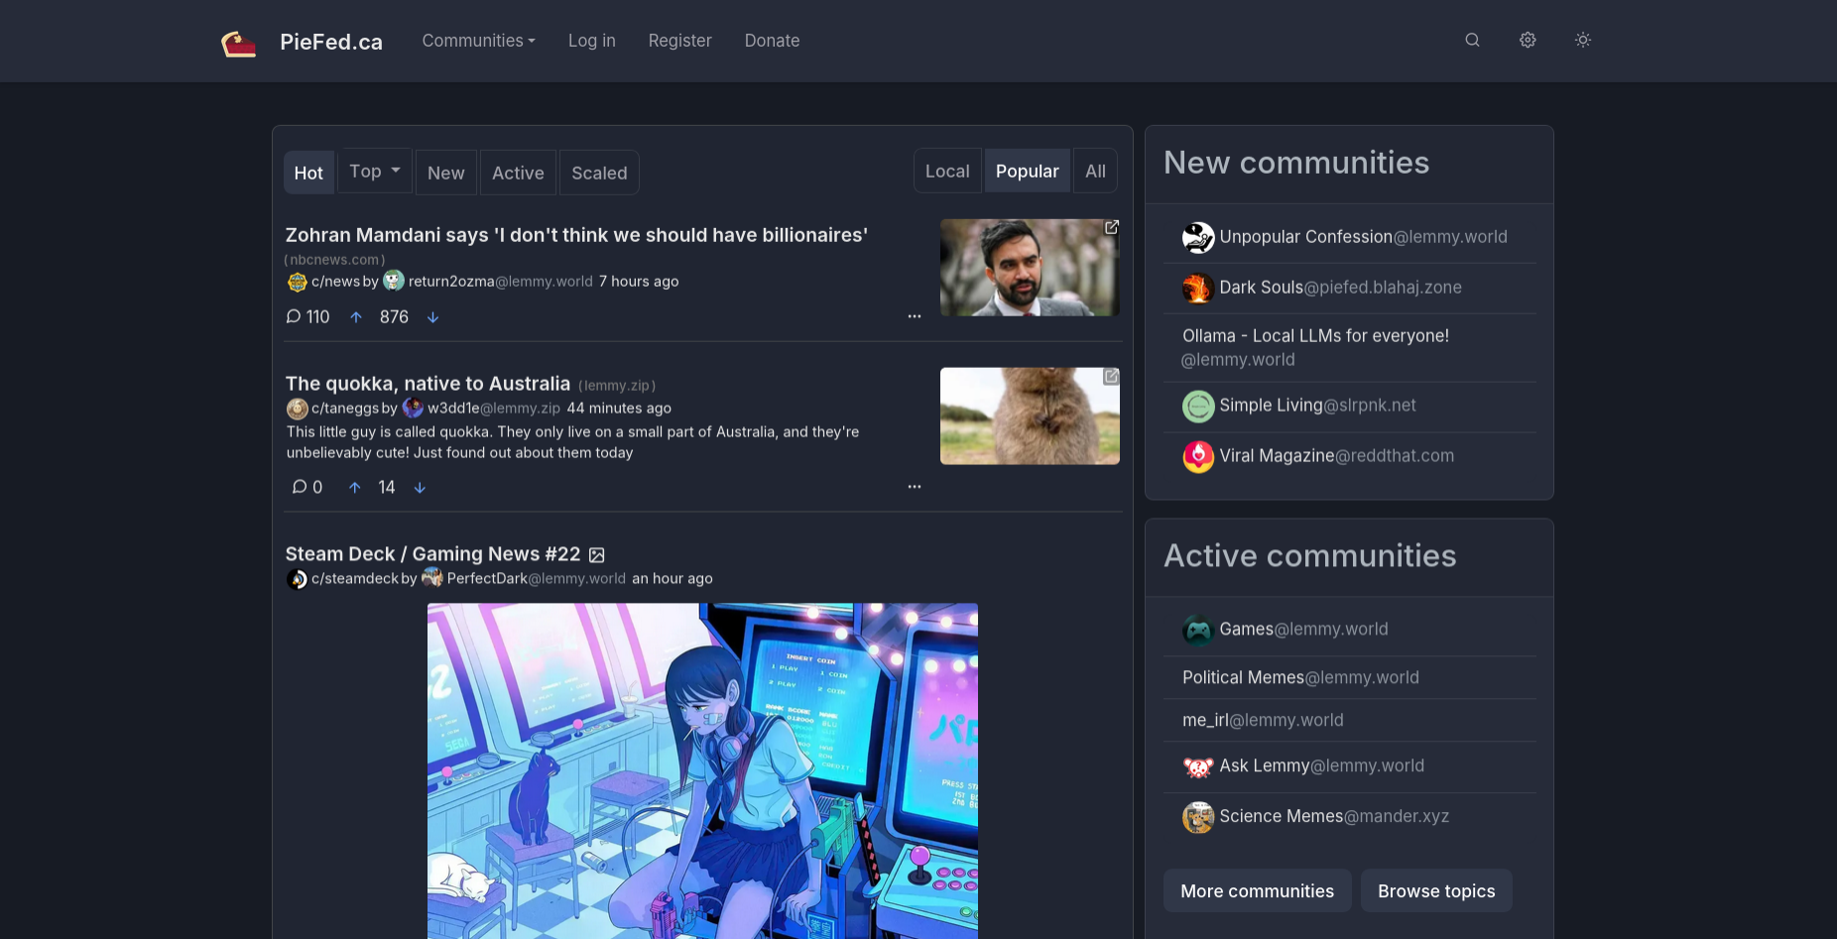Image resolution: width=1837 pixels, height=939 pixels.
Task: Expand the Communities dropdown menu
Action: tap(478, 41)
